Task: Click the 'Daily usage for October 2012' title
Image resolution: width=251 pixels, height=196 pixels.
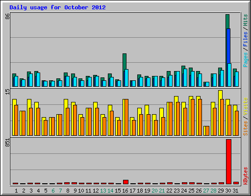Action: (57, 7)
